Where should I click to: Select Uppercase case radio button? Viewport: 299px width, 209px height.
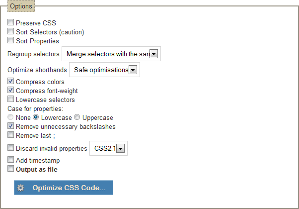tap(76, 118)
